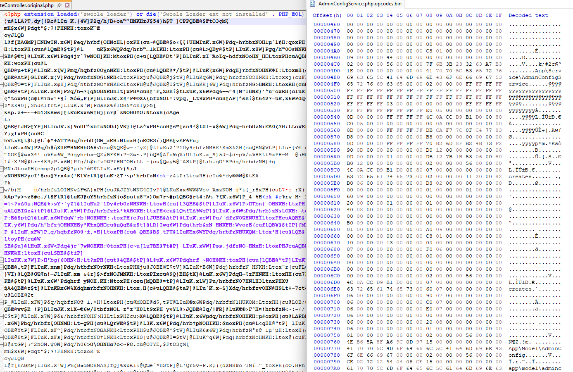The image size is (573, 372).
Task: Click decoded text 'creates' in row 000006E0
Action: (x=520, y=289)
